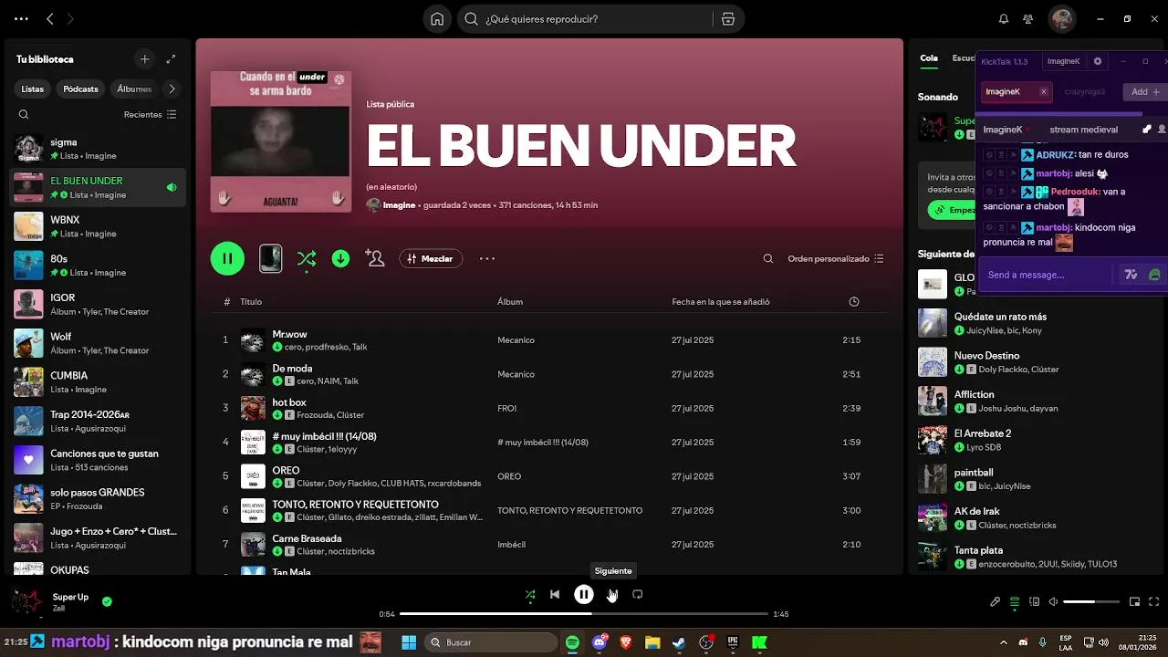Toggle the queue view icon
1168x657 pixels.
pyautogui.click(x=1015, y=602)
